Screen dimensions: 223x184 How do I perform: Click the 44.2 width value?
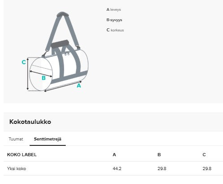[x=117, y=169]
